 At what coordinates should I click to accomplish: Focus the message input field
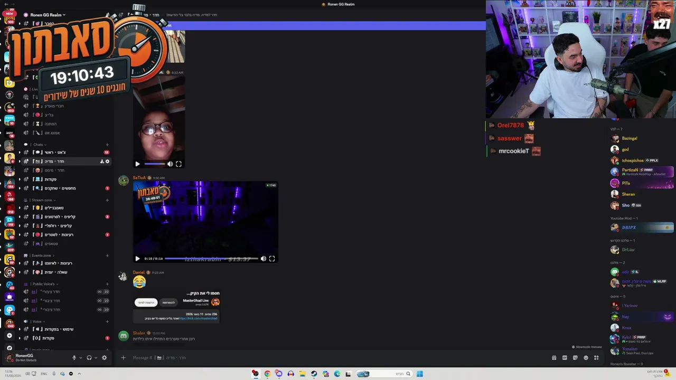click(x=338, y=358)
